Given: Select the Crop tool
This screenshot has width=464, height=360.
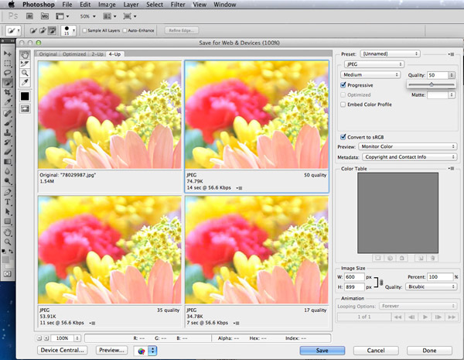Looking at the screenshot, I should 8,92.
